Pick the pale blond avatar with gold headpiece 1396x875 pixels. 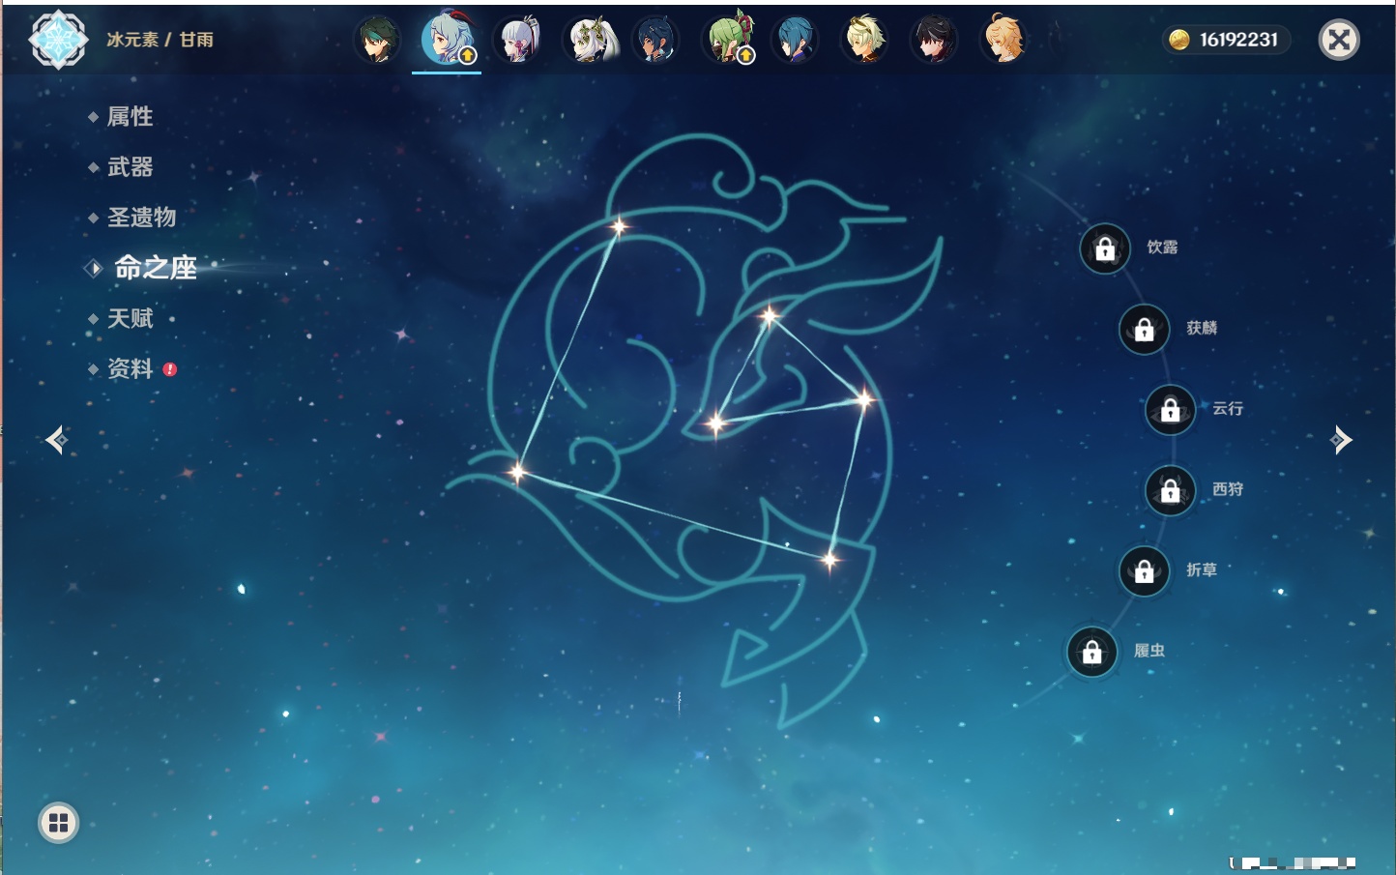(864, 40)
